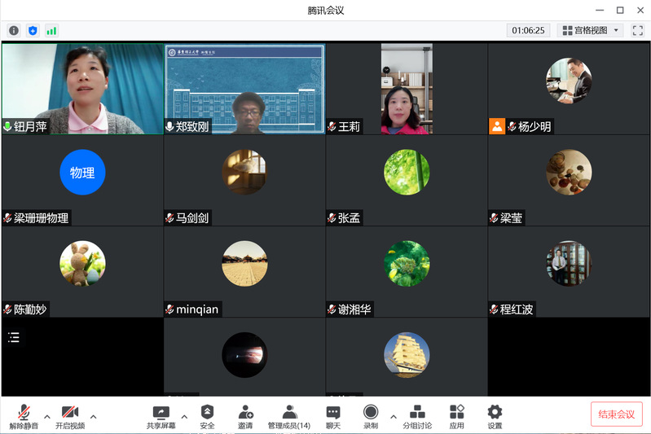651x434 pixels.
Task: Click the red 结束会议 button
Action: click(616, 414)
